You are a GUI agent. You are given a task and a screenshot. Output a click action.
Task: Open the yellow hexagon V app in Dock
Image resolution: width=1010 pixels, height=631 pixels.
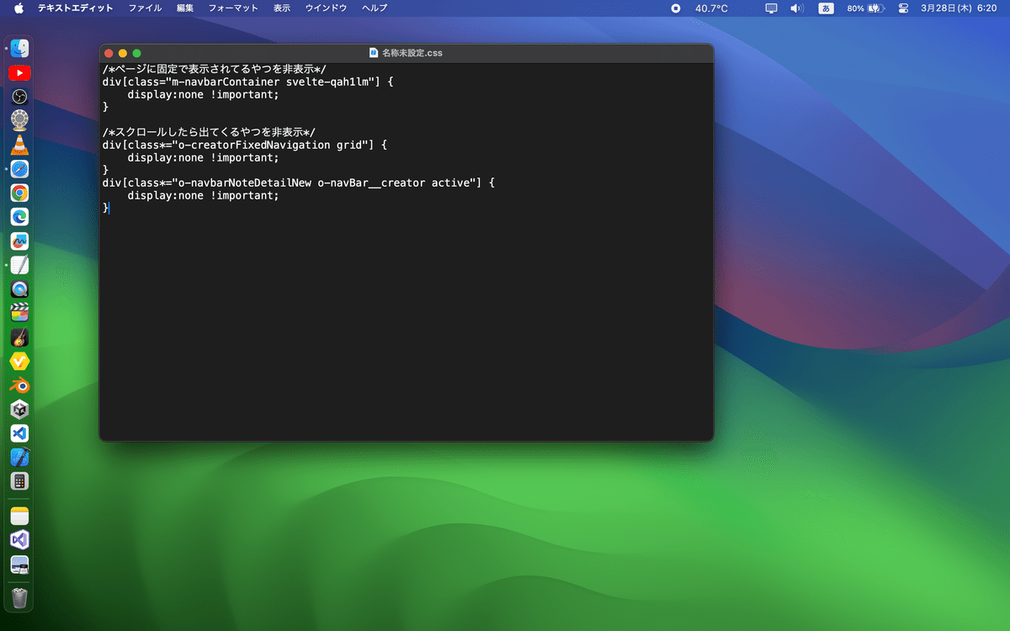pyautogui.click(x=19, y=361)
